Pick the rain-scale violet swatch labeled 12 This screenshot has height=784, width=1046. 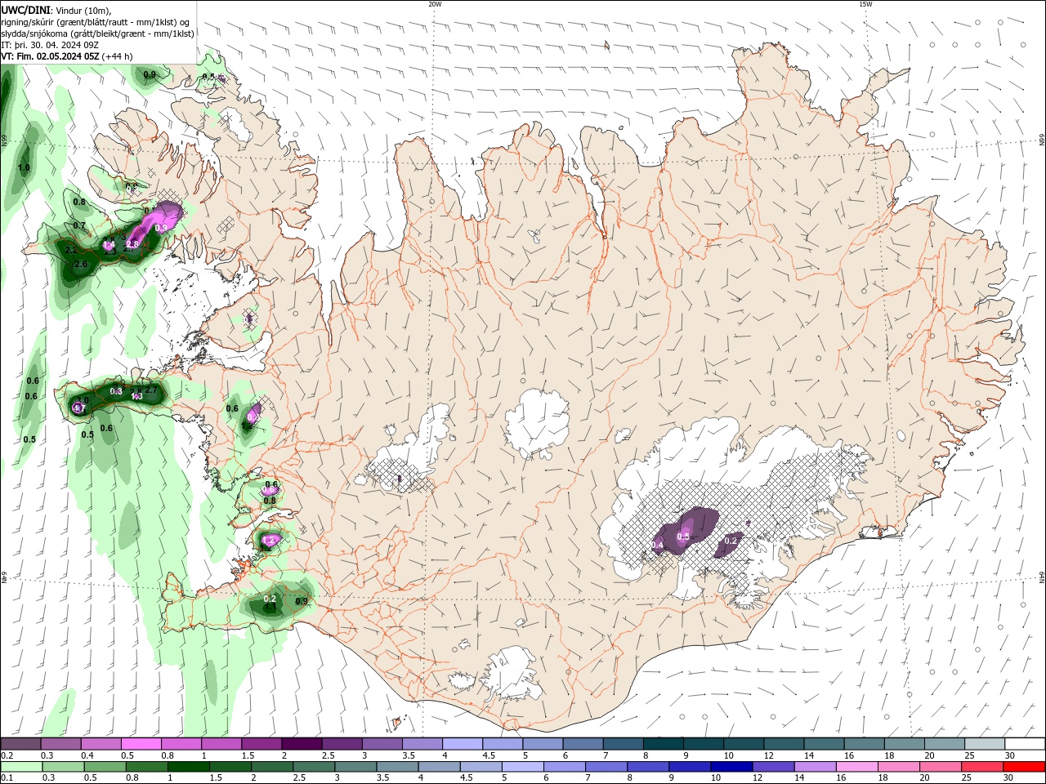click(773, 767)
